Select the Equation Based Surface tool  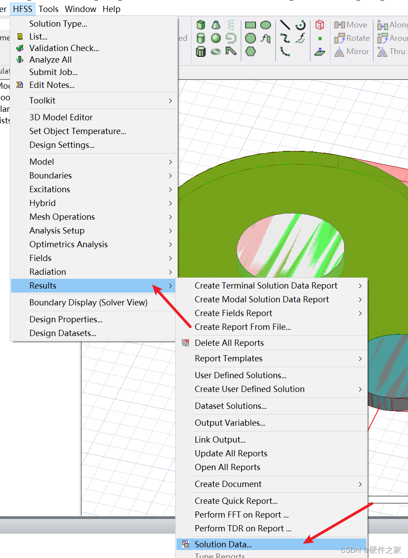pos(266,38)
